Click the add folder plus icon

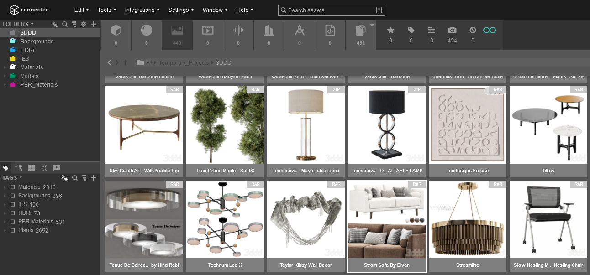coord(93,24)
